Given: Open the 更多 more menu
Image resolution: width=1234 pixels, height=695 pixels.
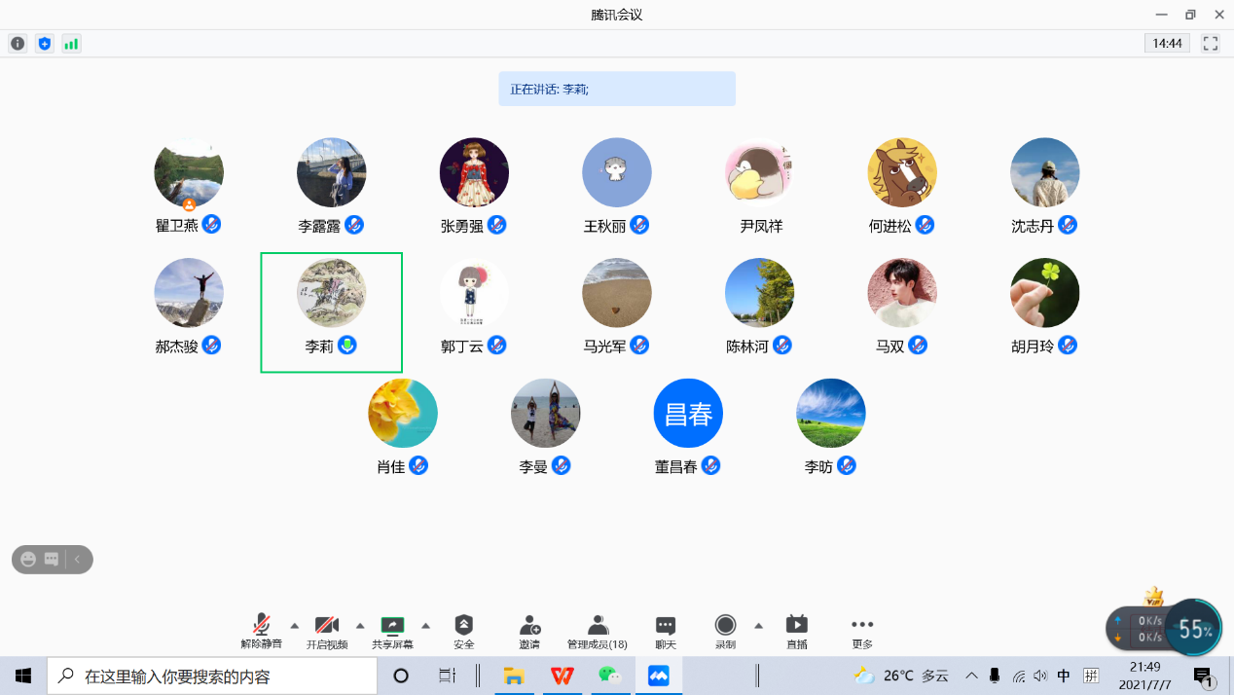Looking at the screenshot, I should coord(862,631).
